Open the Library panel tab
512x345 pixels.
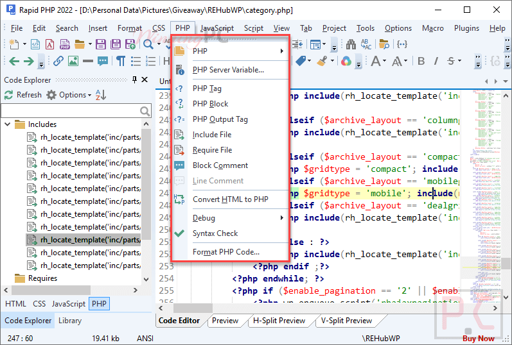point(70,321)
